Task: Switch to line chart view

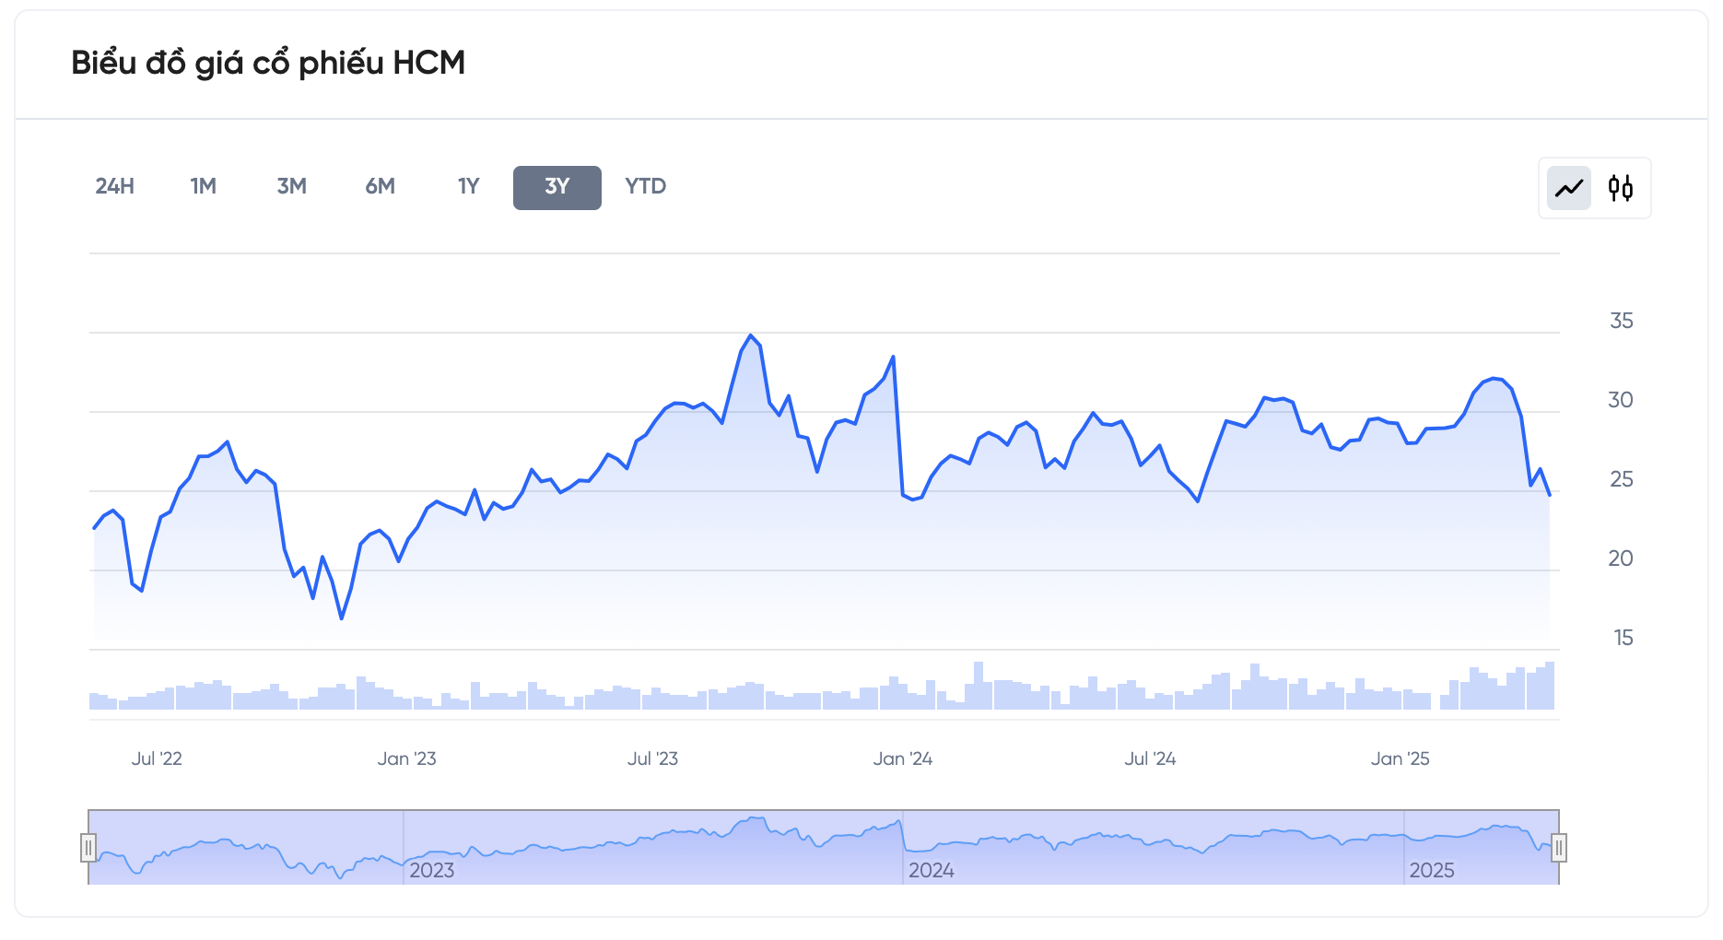Action: (x=1569, y=189)
